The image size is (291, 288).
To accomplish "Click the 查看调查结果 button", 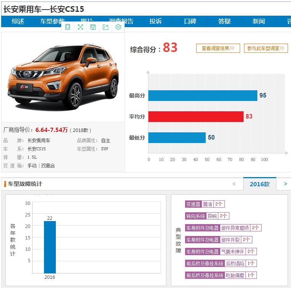I will pos(218,48).
